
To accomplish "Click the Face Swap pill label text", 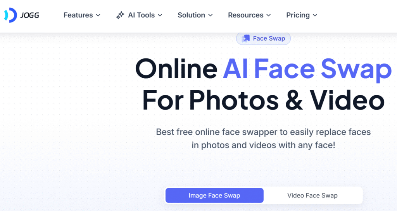I will [x=269, y=38].
